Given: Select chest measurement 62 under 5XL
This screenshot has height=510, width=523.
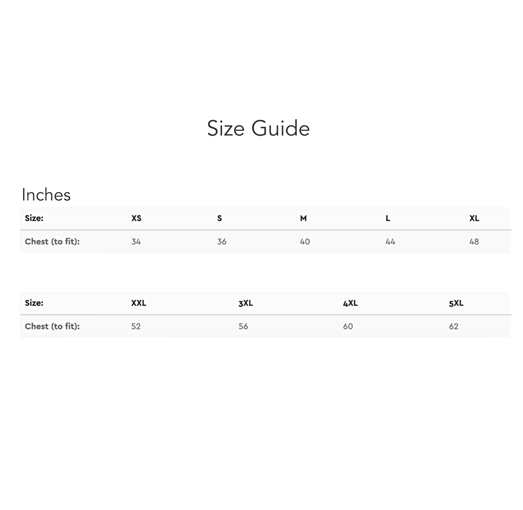Looking at the screenshot, I should (x=454, y=326).
